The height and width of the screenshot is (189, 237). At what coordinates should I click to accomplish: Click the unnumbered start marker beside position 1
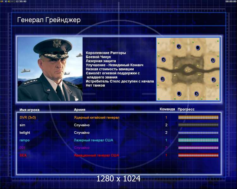click(x=198, y=48)
